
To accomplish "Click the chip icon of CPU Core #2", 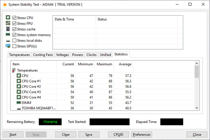I will (19, 86).
